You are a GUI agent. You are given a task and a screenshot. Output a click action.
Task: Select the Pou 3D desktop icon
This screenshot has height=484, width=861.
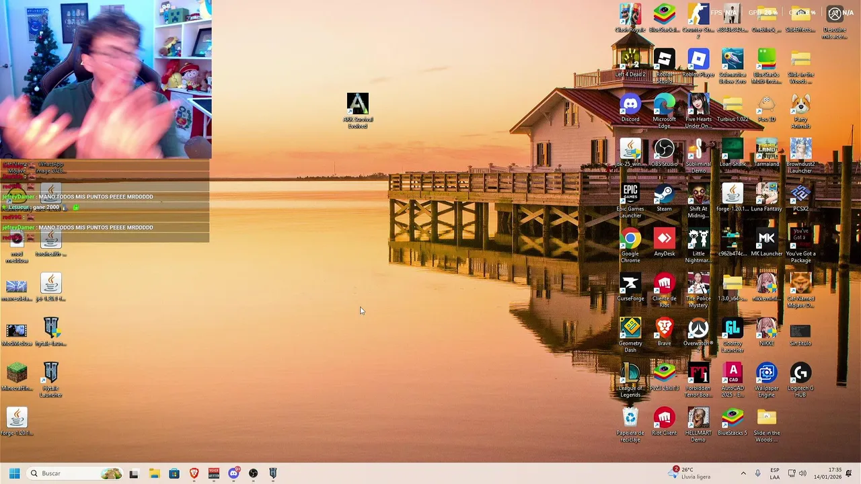pyautogui.click(x=766, y=109)
